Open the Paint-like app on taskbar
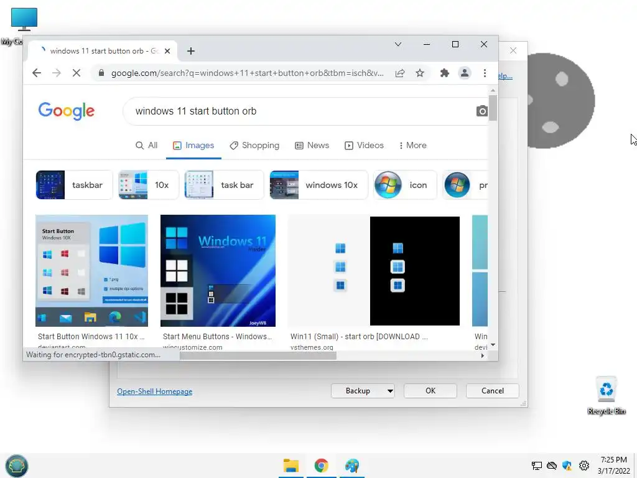 point(352,466)
